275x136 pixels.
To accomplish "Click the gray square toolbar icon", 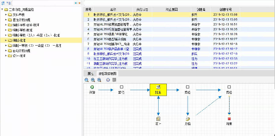I will coord(114,80).
